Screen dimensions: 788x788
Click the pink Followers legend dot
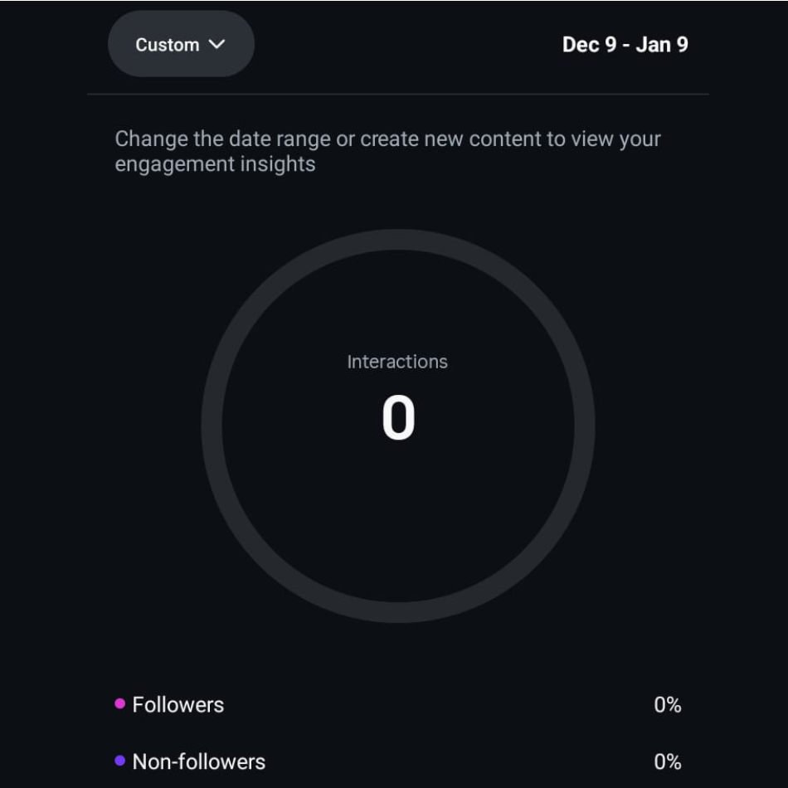coord(120,704)
